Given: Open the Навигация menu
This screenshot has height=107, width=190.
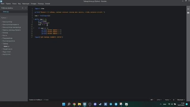Looking at the screenshot, I should (26, 4).
